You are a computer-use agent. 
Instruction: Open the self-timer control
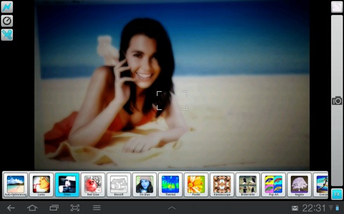(x=7, y=21)
